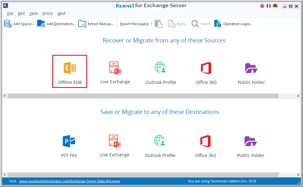Click the copy icon beside Export Message(s)
Viewport: 303px width, 187px height.
point(159,24)
